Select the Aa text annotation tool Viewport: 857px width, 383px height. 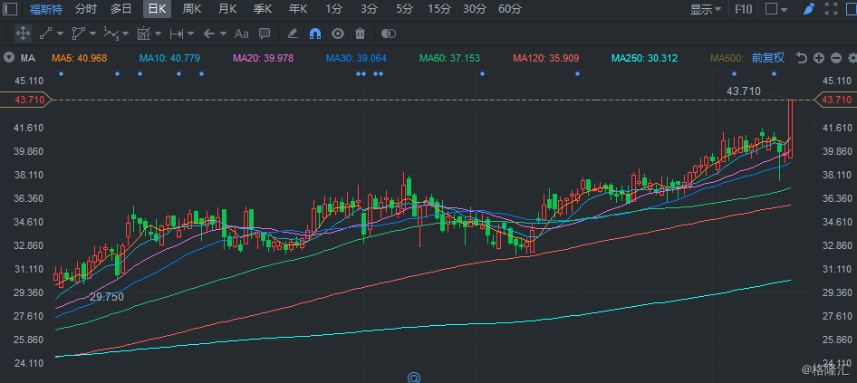(x=241, y=34)
